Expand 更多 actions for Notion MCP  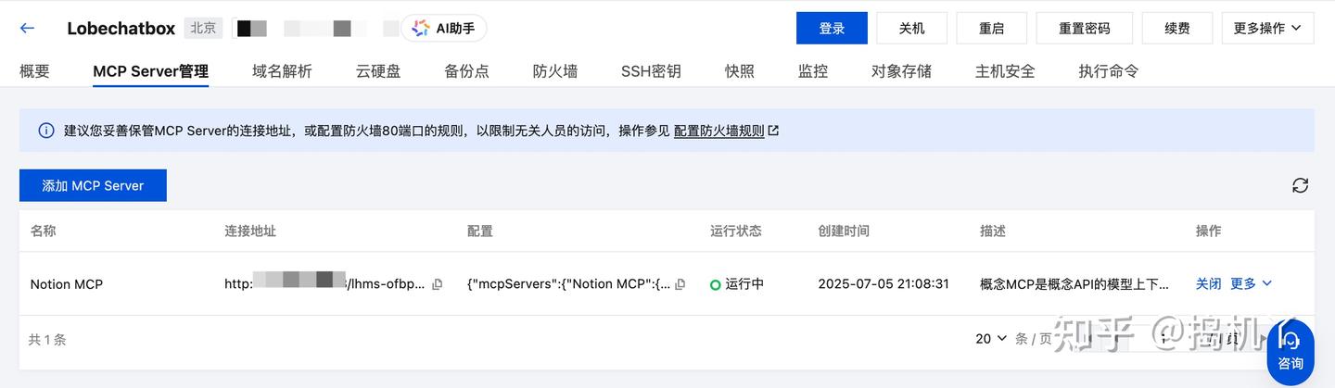[1252, 283]
